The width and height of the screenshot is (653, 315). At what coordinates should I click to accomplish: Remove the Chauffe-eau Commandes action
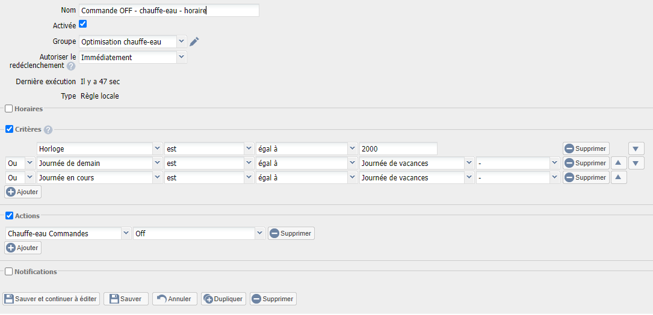[x=291, y=233]
